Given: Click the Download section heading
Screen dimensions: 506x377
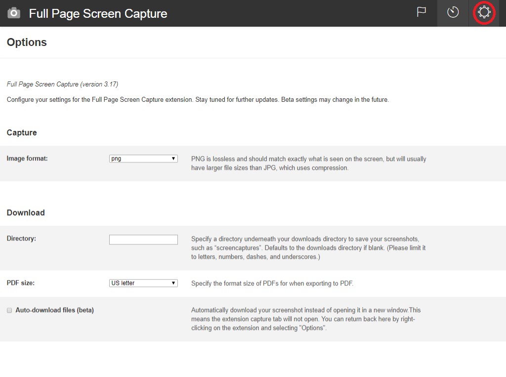Looking at the screenshot, I should pyautogui.click(x=26, y=212).
